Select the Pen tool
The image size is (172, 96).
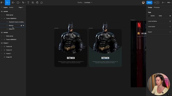click(x=23, y=2)
